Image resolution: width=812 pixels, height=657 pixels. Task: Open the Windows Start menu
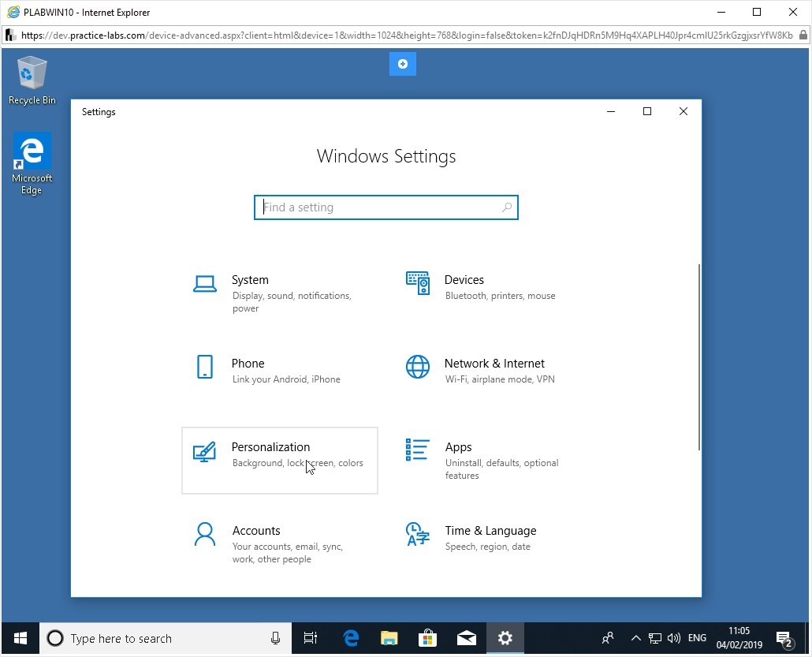(20, 638)
